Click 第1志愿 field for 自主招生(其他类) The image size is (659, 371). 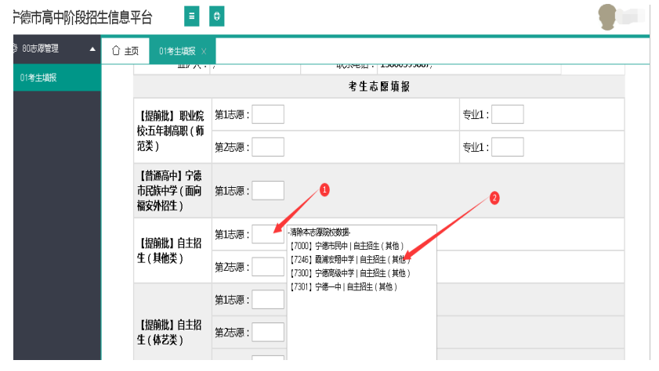tap(268, 234)
